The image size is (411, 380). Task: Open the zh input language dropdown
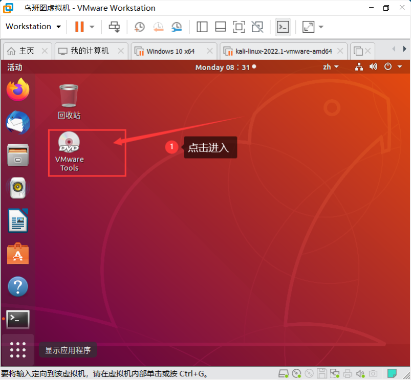coord(331,67)
